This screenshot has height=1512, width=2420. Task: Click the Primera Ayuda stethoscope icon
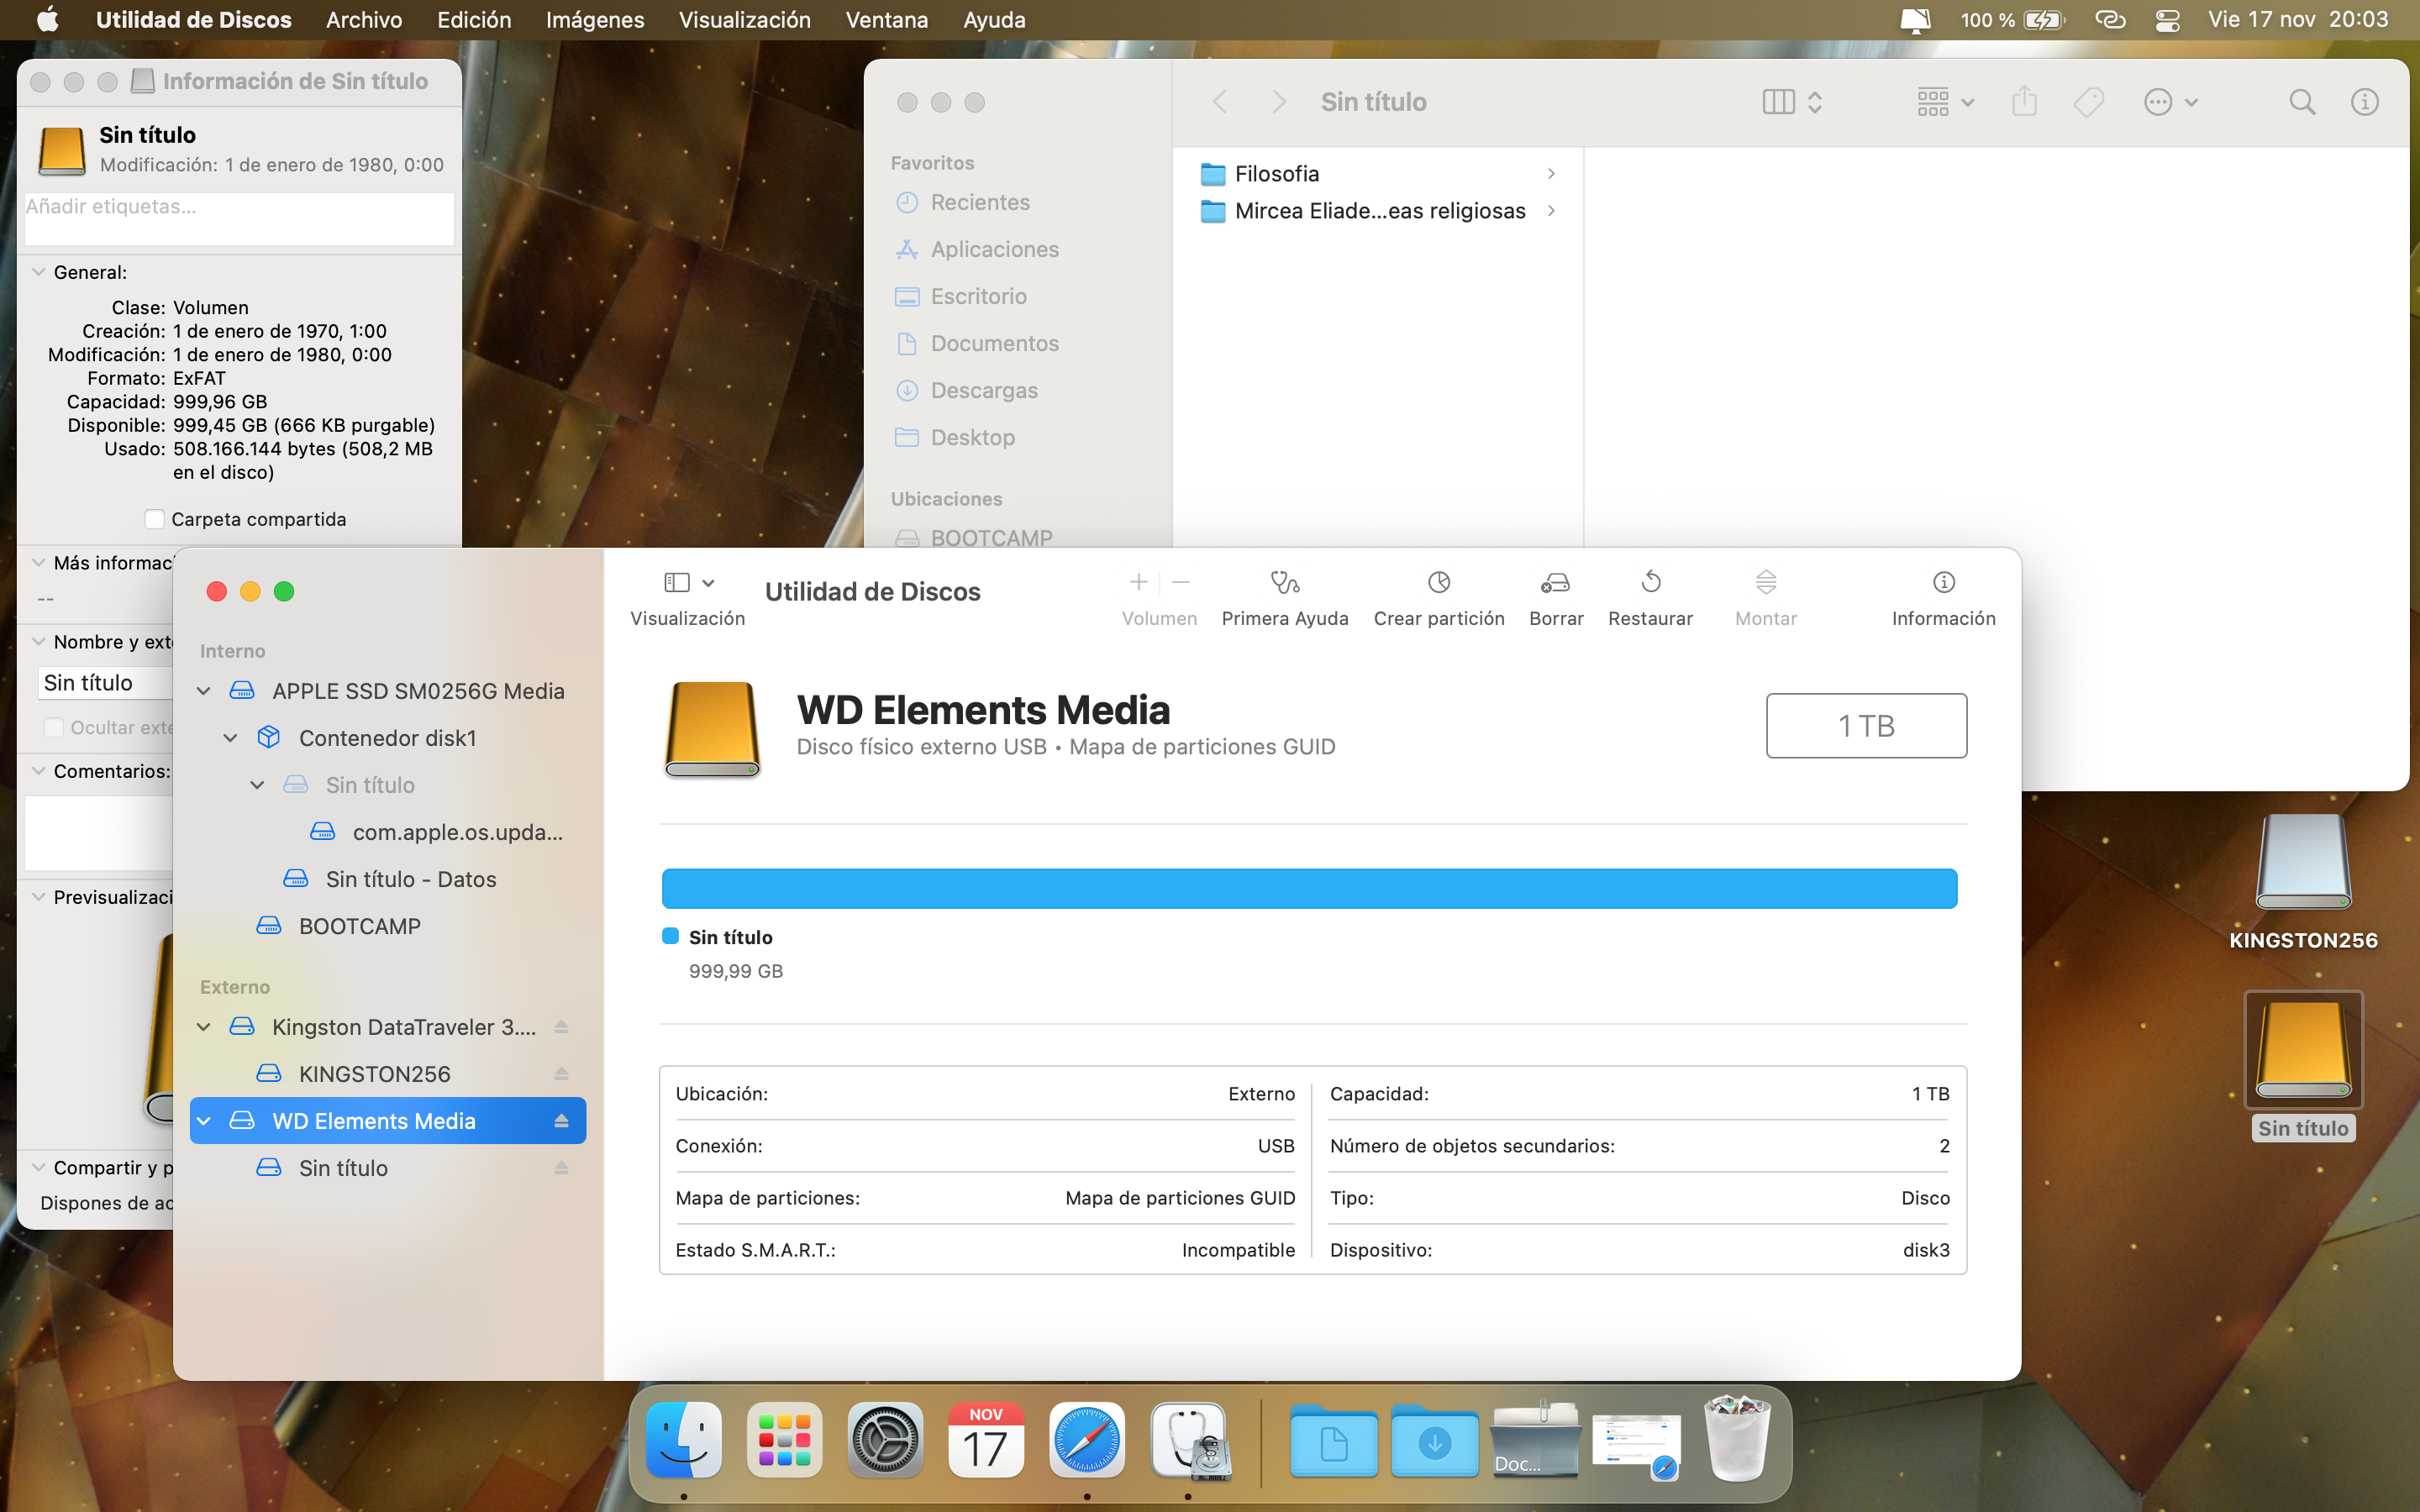click(x=1284, y=583)
